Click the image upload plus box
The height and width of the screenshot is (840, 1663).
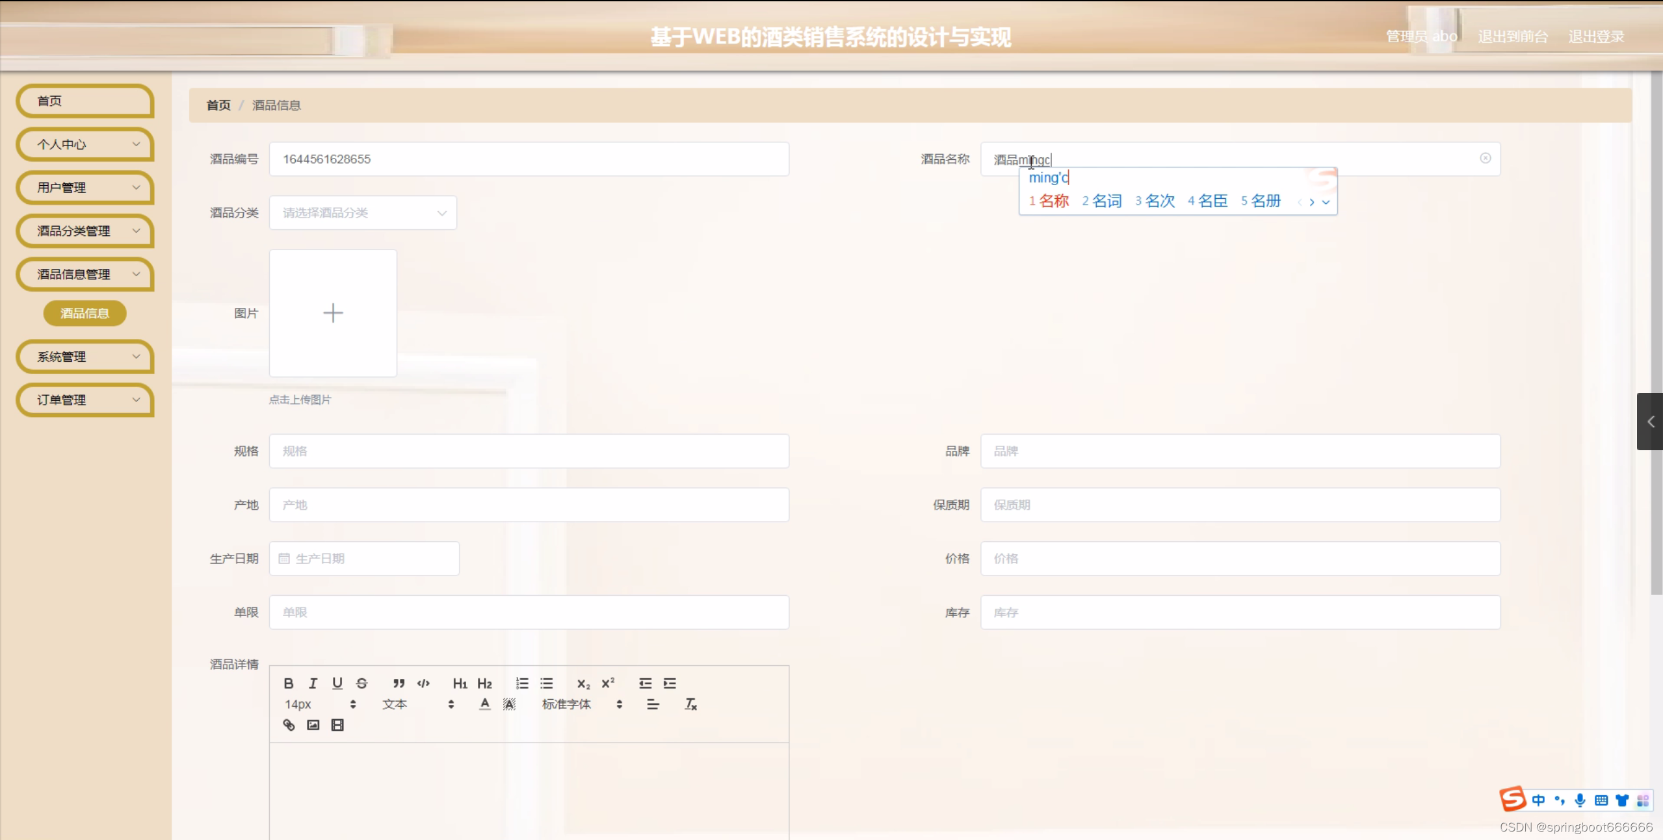[x=333, y=313]
